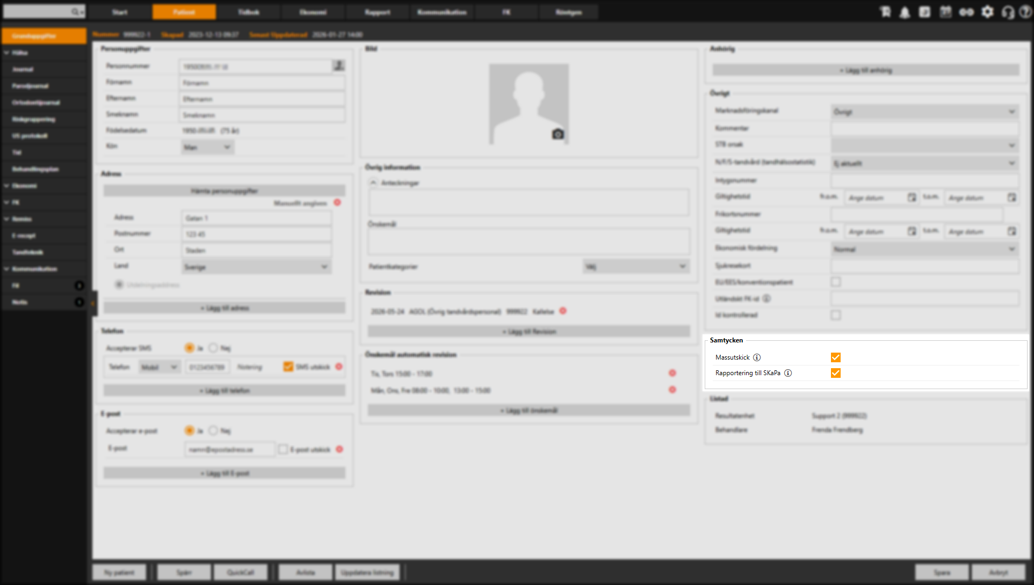The height and width of the screenshot is (585, 1034).
Task: Uncheck the Massutskick consent checkbox
Action: click(836, 357)
